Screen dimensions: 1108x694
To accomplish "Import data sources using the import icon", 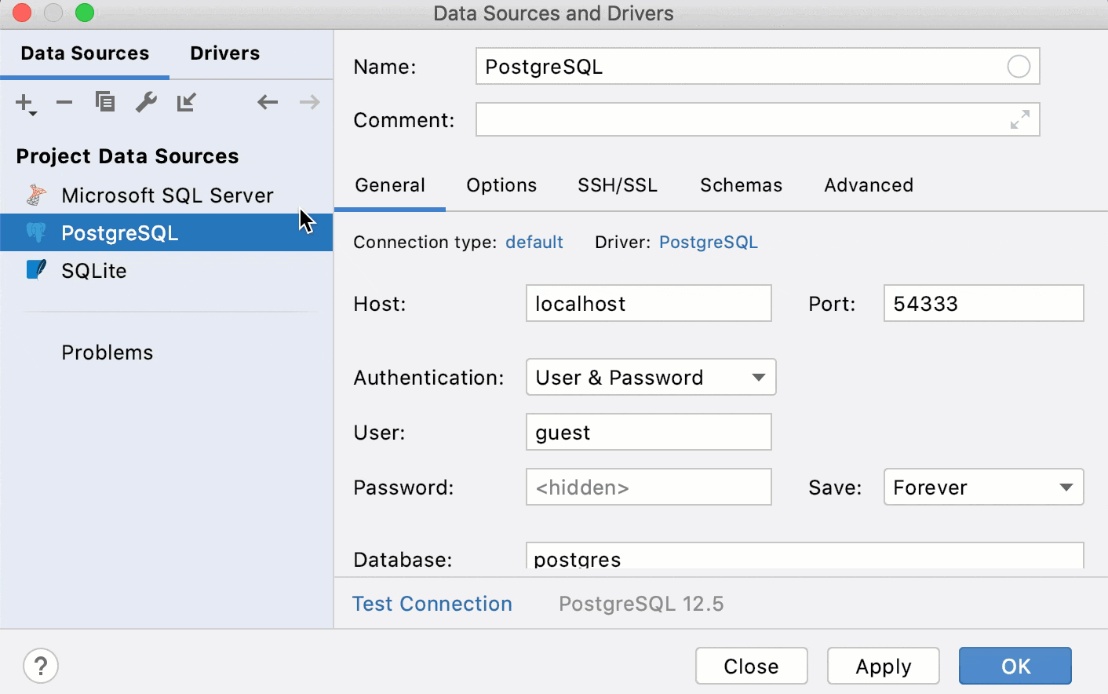I will click(186, 102).
